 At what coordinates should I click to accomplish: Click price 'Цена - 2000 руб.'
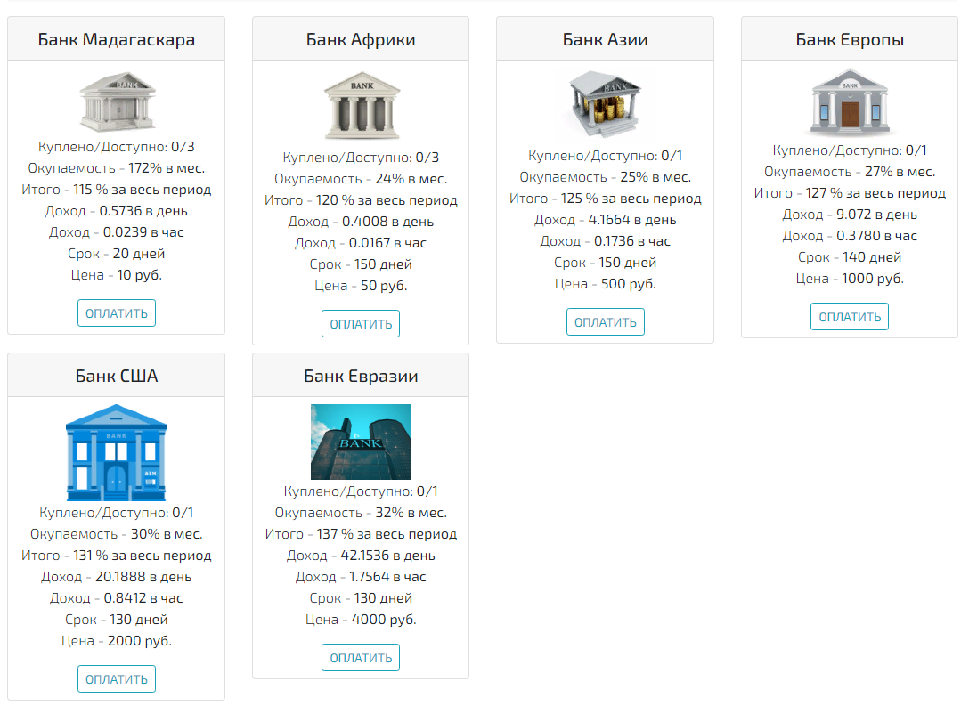(116, 641)
